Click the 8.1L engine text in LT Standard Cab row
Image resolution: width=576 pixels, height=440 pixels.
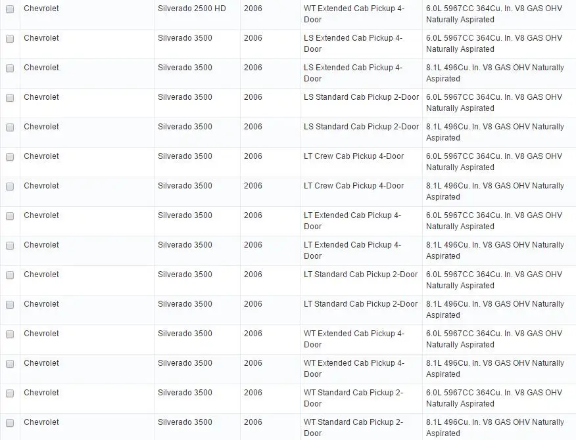coord(495,309)
